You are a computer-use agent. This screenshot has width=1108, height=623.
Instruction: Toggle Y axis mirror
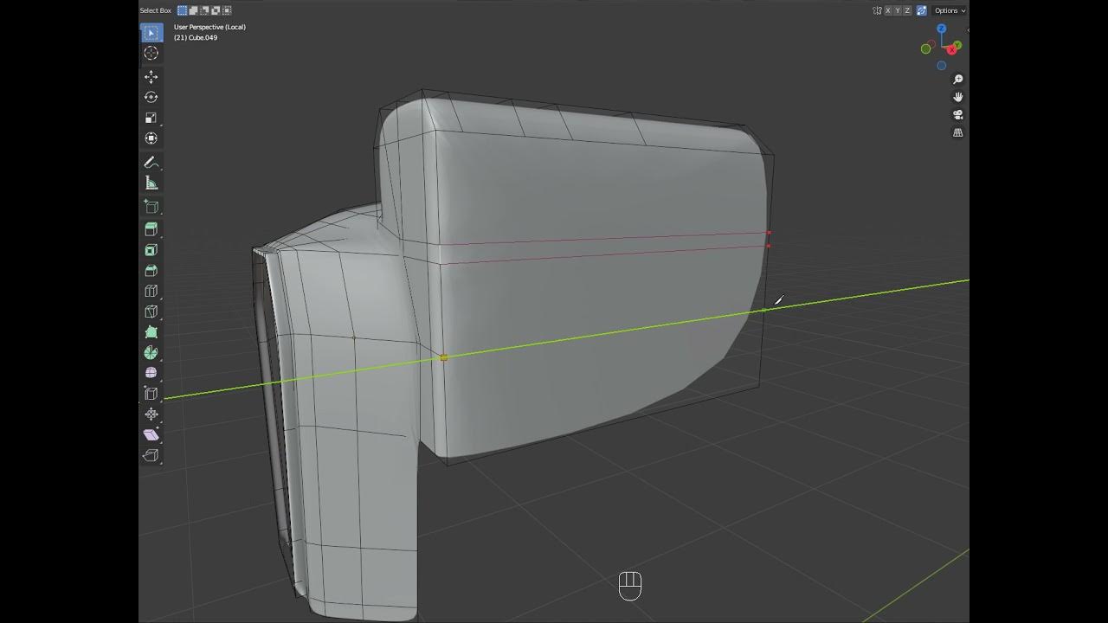coord(898,10)
